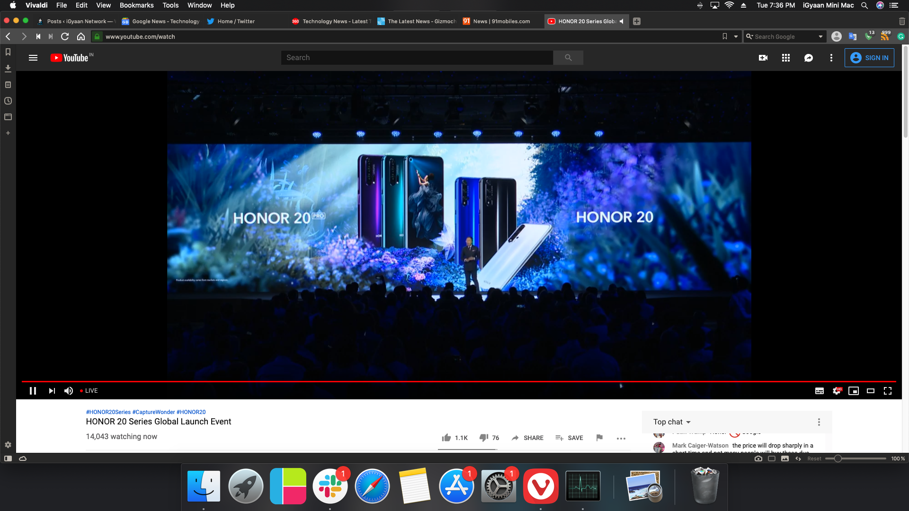
Task: Click the SIGN IN button
Action: [869, 58]
